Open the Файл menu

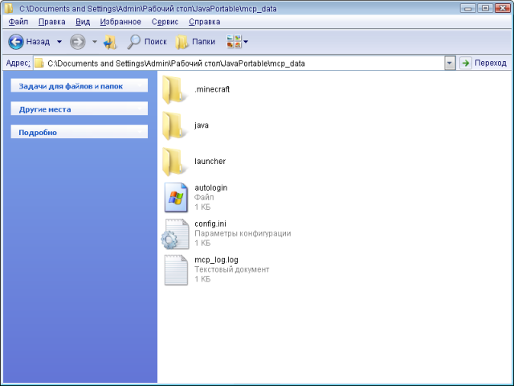click(x=18, y=22)
